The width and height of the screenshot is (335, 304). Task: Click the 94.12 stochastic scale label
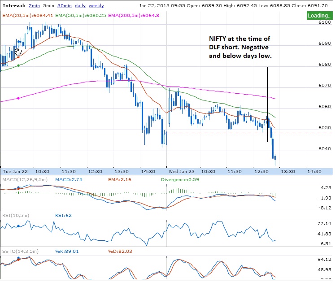[324, 259]
